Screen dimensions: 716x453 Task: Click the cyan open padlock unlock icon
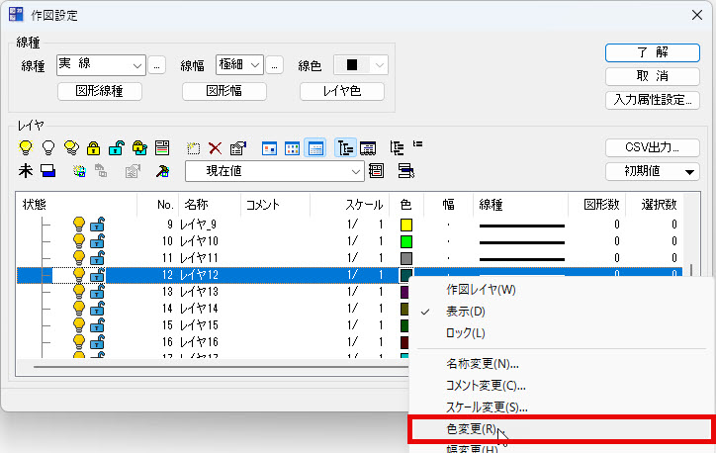[x=117, y=147]
